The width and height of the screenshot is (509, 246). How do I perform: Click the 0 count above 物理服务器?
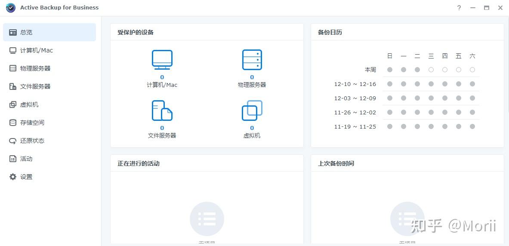click(252, 77)
